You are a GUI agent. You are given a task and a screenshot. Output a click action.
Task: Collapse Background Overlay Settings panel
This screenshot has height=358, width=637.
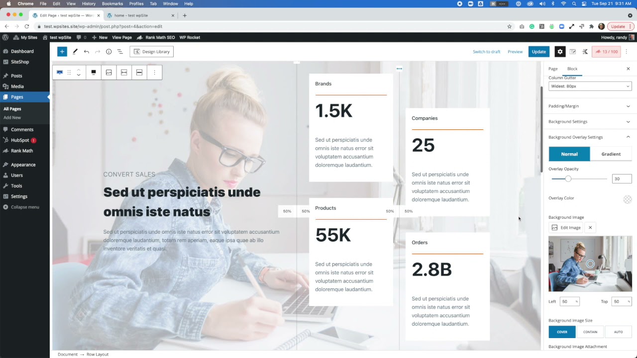[x=590, y=137]
